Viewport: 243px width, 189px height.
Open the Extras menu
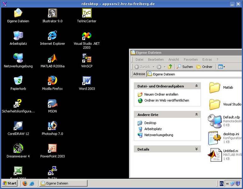207,60
